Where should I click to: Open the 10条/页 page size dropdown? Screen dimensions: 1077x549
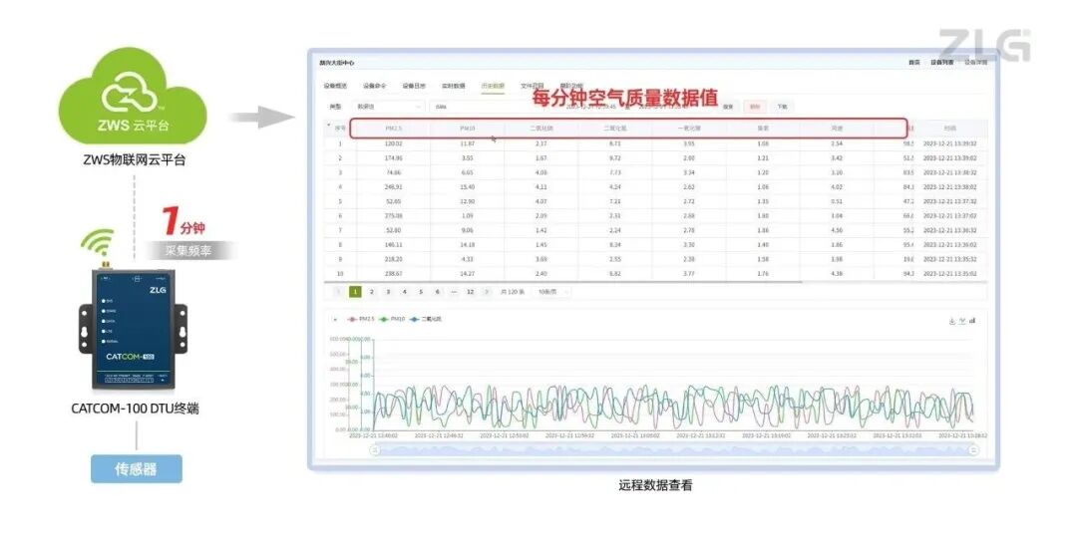[553, 292]
